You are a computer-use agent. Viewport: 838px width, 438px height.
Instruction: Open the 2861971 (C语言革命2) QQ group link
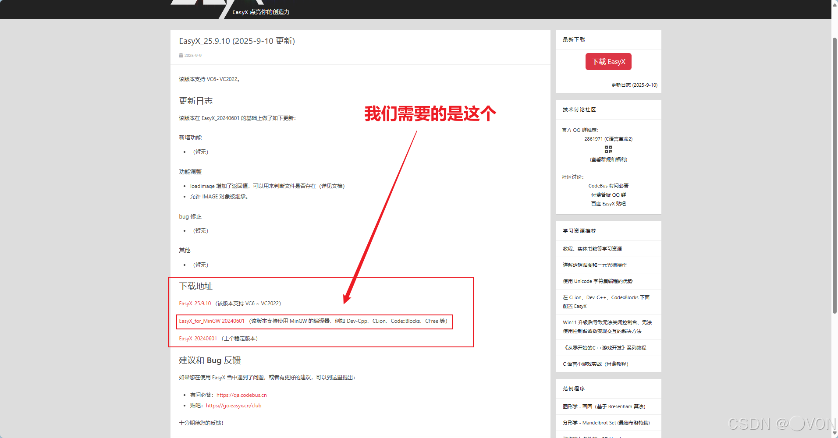click(608, 139)
